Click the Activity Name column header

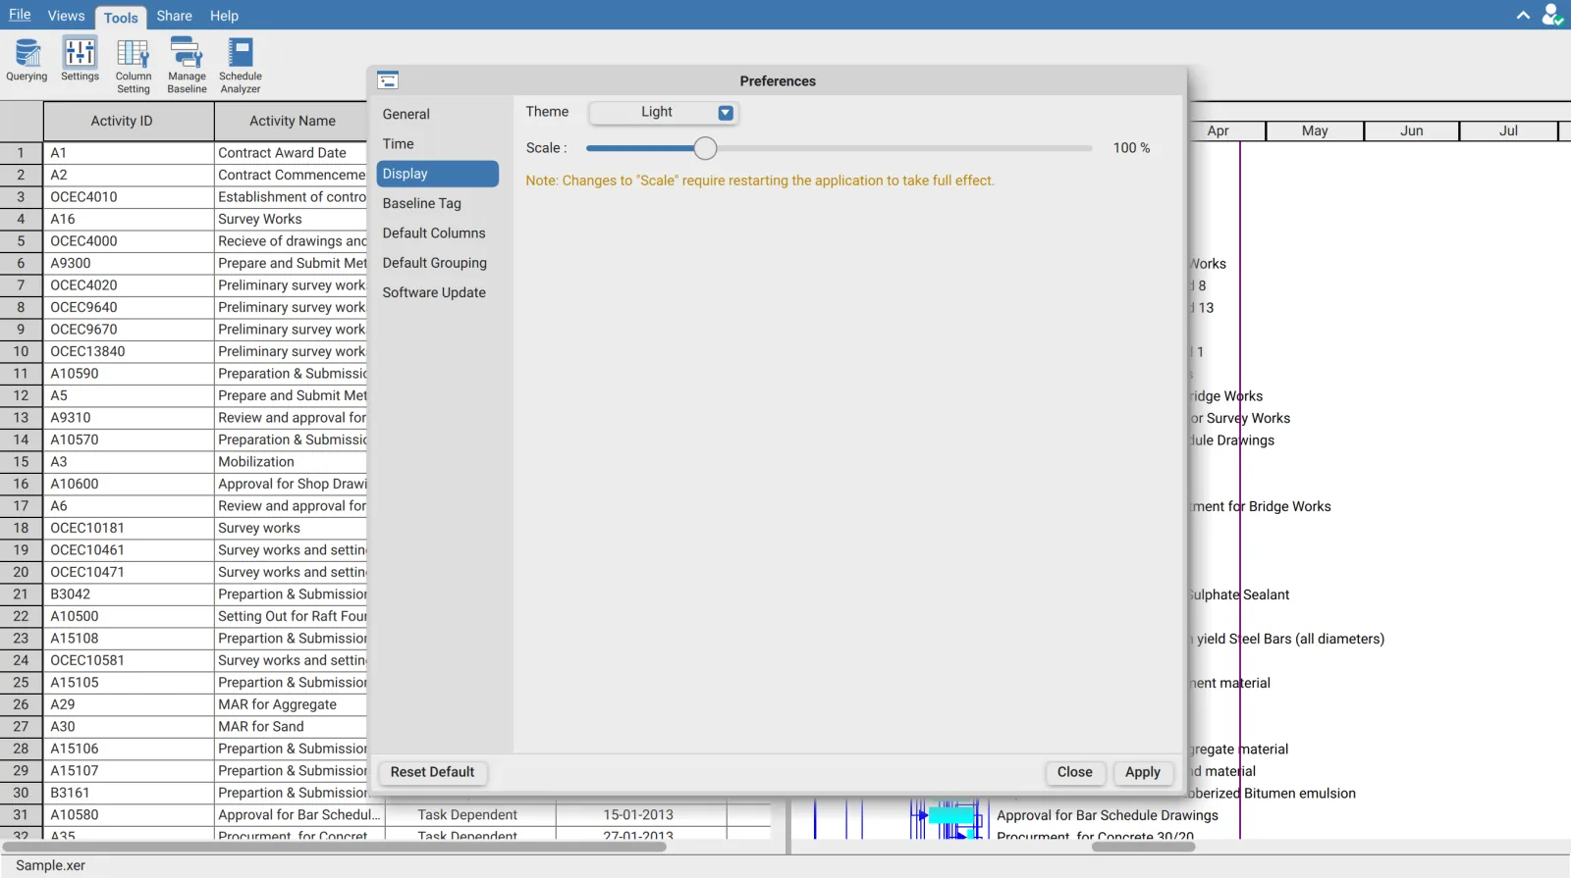[x=292, y=121]
